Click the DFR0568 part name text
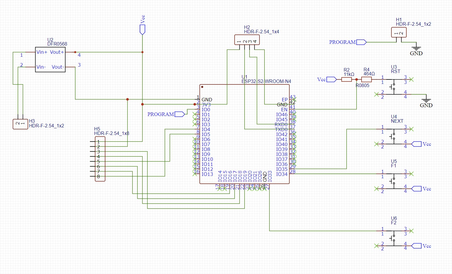Screen dimensions: 452x274 (57, 44)
